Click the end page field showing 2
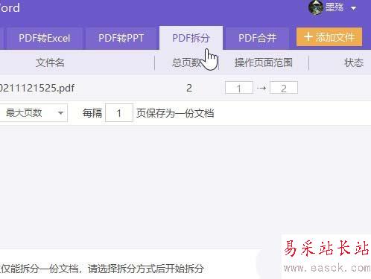 [x=284, y=88]
